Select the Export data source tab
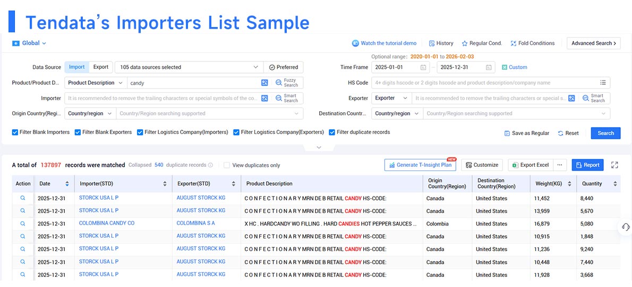632x287 pixels. [101, 67]
